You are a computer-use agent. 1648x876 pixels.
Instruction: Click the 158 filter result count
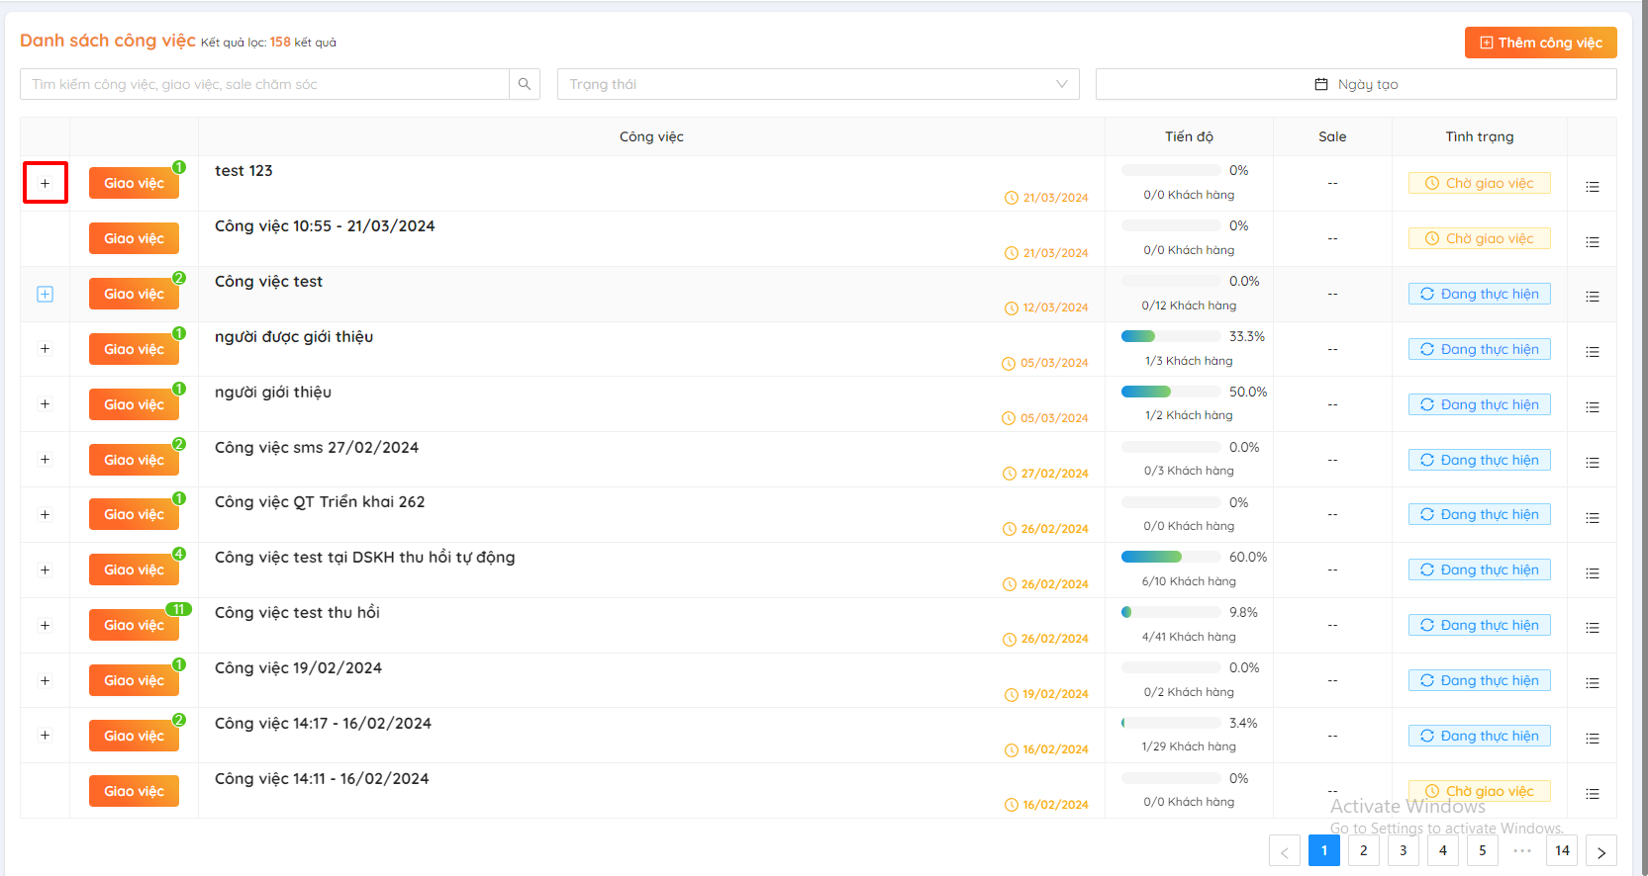tap(280, 43)
